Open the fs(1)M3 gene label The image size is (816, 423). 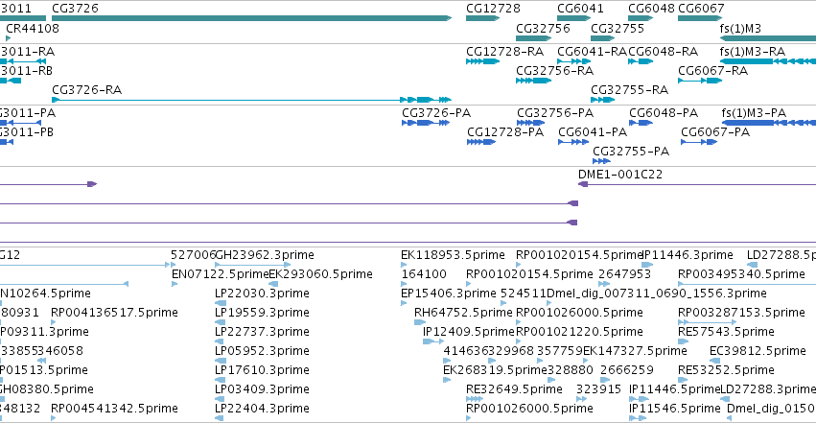pyautogui.click(x=740, y=28)
